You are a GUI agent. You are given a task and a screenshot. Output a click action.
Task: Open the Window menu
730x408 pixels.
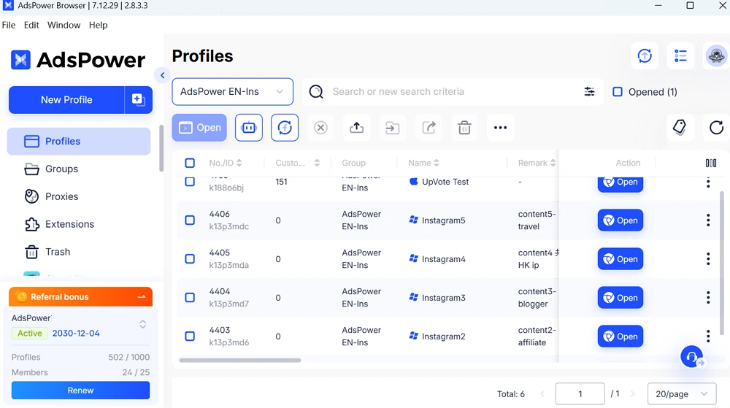[x=64, y=25]
